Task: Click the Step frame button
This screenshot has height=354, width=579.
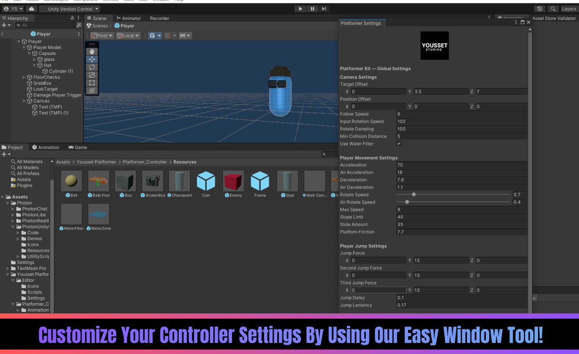Action: point(324,8)
